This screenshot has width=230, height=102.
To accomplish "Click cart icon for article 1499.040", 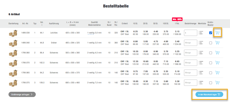I will pyautogui.click(x=217, y=43).
